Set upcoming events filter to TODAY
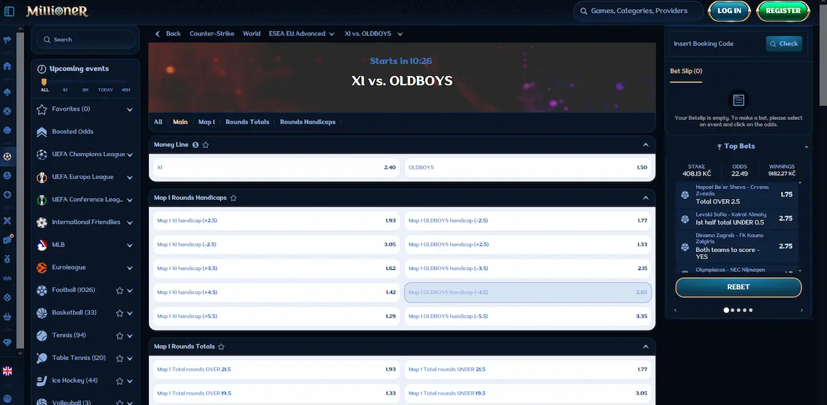The height and width of the screenshot is (405, 827). pos(105,90)
